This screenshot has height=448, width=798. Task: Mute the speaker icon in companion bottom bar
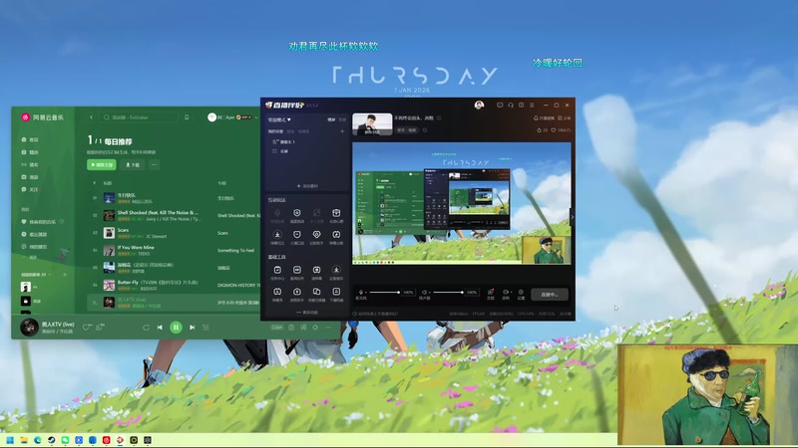[424, 292]
